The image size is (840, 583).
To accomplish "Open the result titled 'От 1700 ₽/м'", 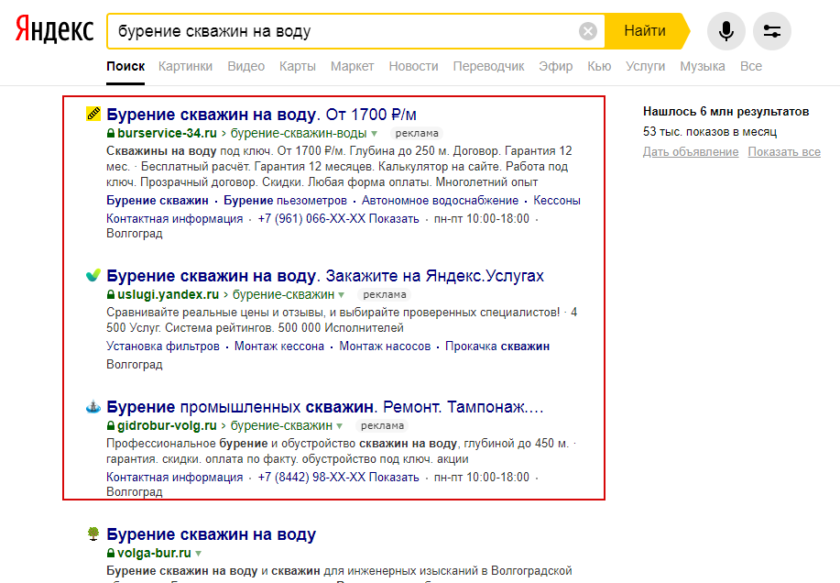I will point(261,115).
